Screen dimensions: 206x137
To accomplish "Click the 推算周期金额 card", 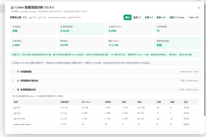I will (177, 43).
